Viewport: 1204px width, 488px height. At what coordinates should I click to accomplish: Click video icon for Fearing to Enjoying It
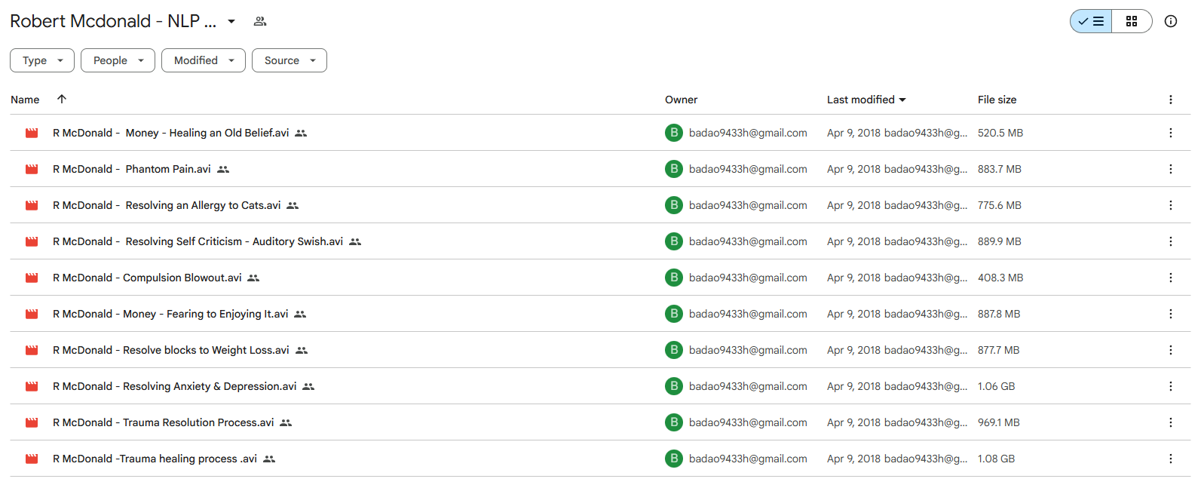[x=32, y=314]
